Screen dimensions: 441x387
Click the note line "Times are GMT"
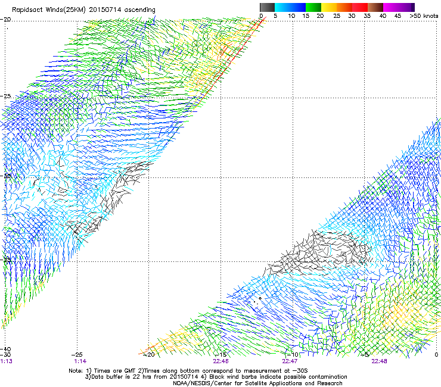115,371
